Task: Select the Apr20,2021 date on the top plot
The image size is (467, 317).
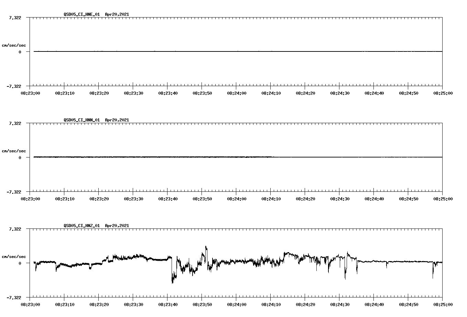Action: click(x=117, y=15)
